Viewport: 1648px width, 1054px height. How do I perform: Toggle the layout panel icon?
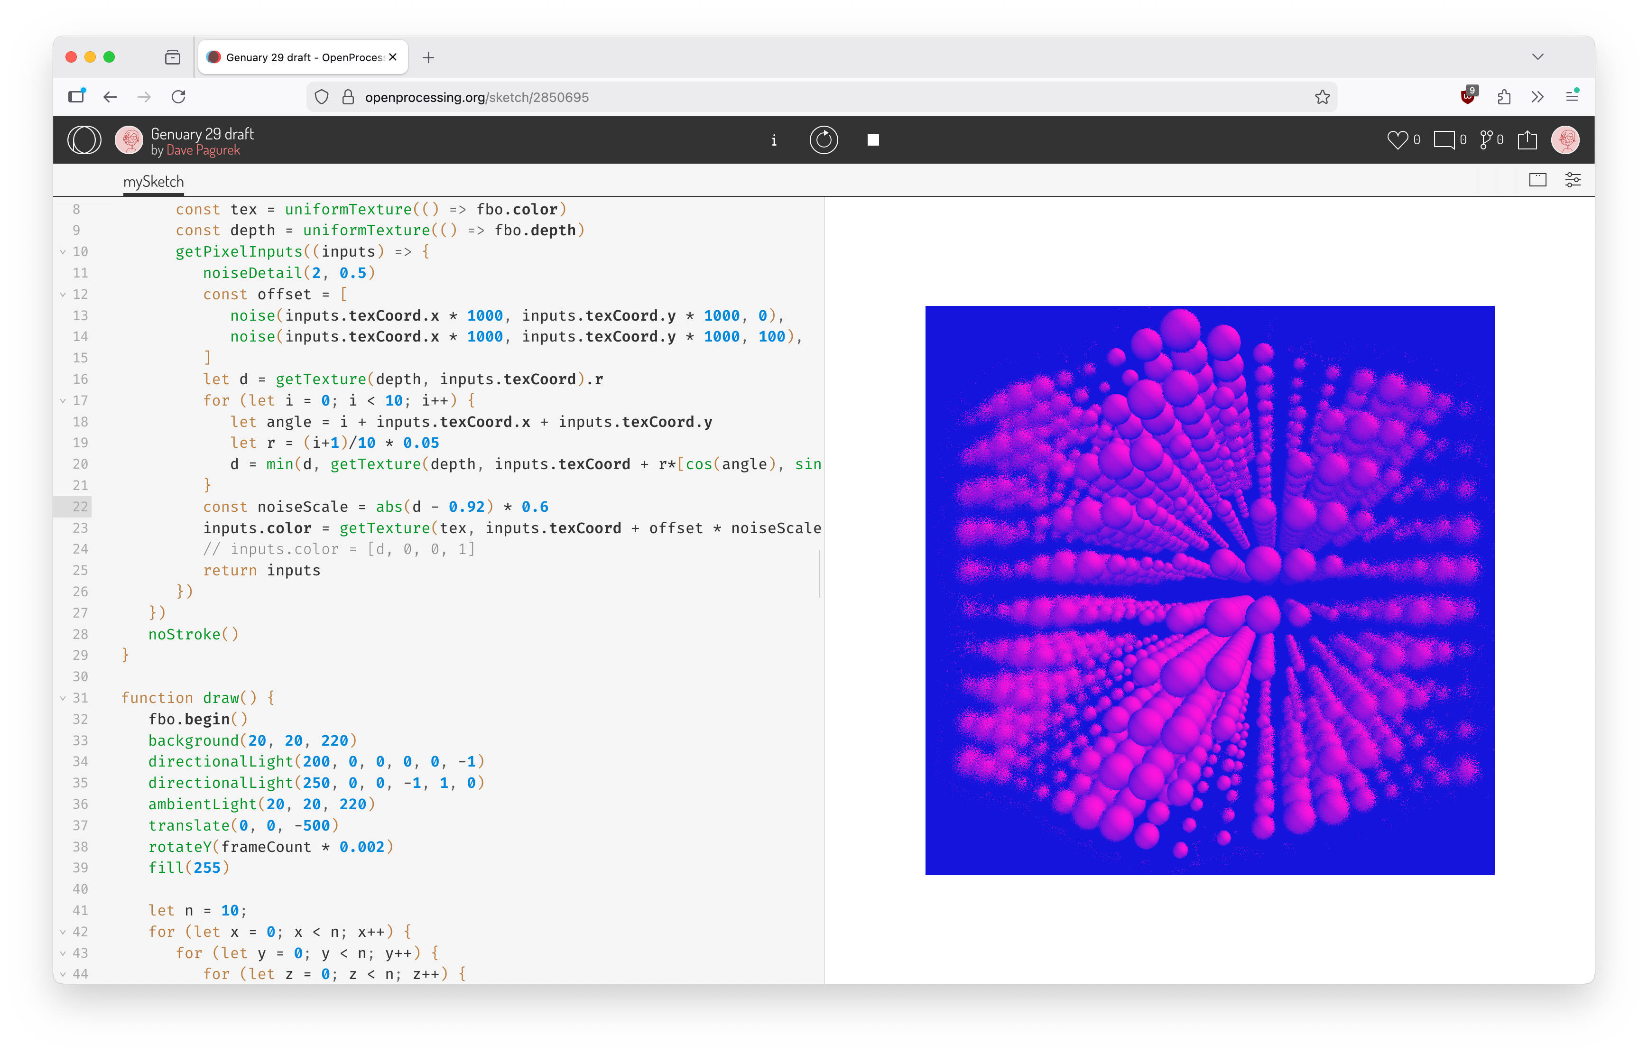point(1537,180)
